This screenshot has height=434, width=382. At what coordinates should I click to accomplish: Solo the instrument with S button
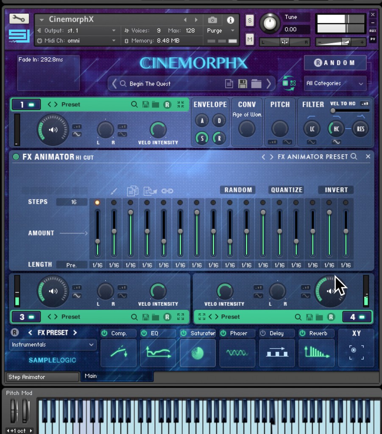point(250,20)
